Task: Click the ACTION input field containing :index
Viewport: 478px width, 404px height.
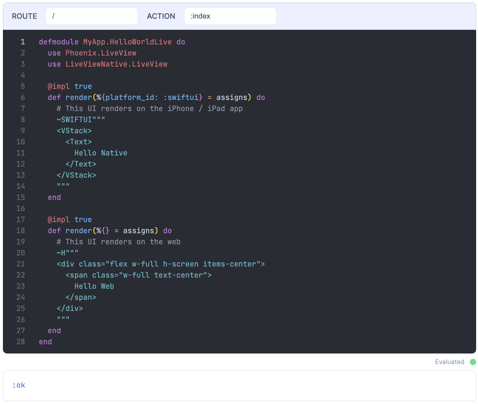Action: click(x=230, y=16)
